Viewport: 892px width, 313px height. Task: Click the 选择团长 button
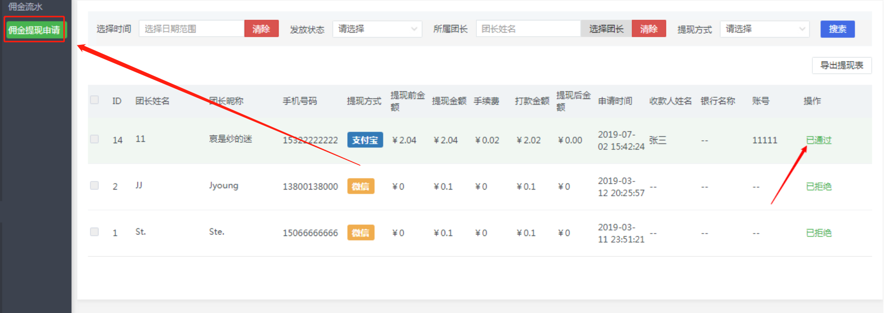point(606,29)
